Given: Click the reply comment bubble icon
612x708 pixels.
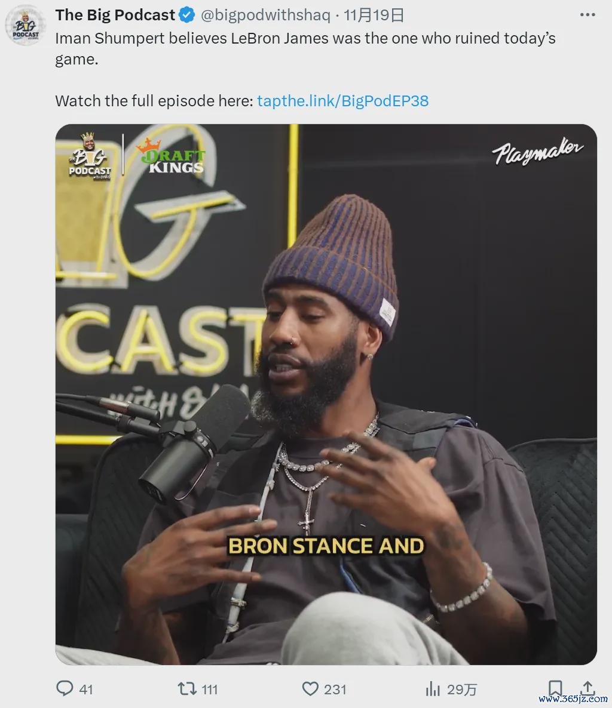Looking at the screenshot, I should (x=64, y=688).
